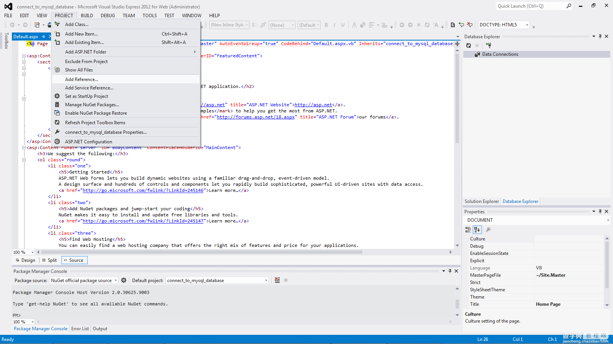The width and height of the screenshot is (613, 344).
Task: Switch to Design view
Action: 25,260
